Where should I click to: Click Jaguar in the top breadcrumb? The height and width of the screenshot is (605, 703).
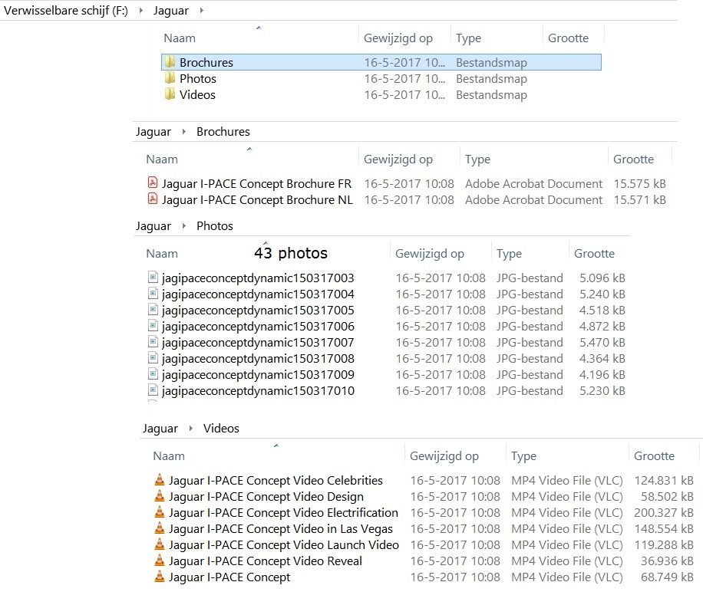click(171, 10)
